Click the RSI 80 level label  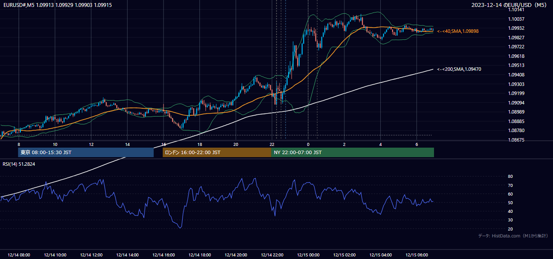tap(510, 177)
